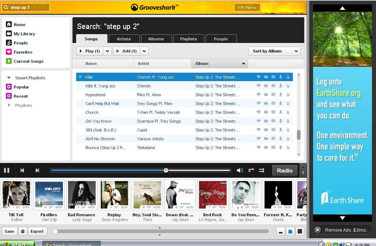The height and width of the screenshot is (246, 376).
Task: Focus the 'step up 2' search field
Action: [26, 8]
